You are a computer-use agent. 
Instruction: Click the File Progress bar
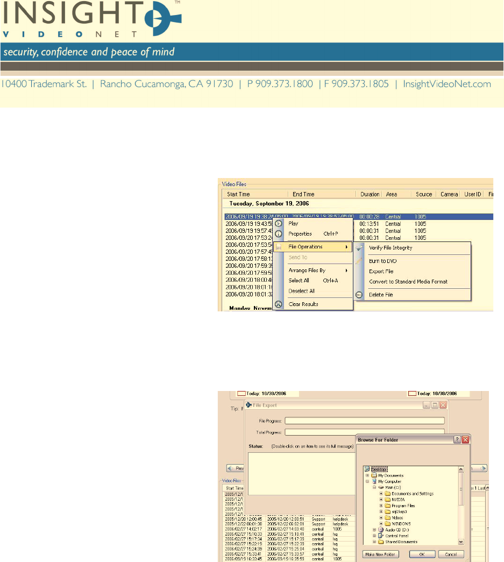click(x=365, y=421)
